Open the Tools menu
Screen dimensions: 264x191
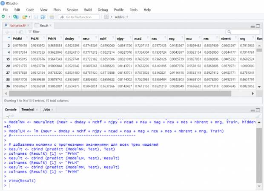tap(134, 10)
